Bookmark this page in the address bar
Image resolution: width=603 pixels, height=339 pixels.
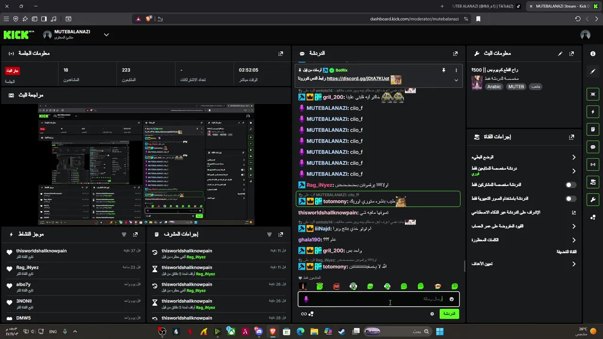[x=478, y=19]
